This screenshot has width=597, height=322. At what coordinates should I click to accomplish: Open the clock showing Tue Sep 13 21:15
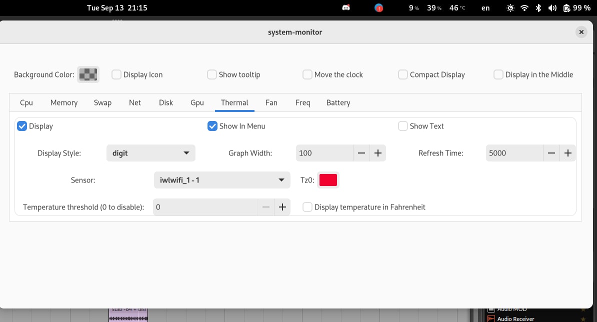pos(117,7)
